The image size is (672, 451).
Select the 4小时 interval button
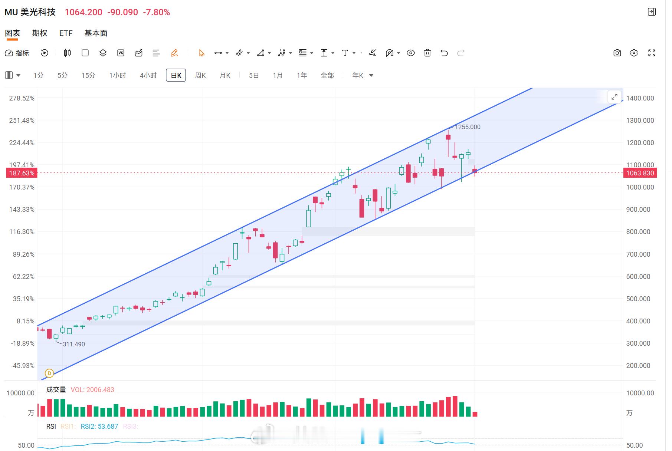[148, 75]
